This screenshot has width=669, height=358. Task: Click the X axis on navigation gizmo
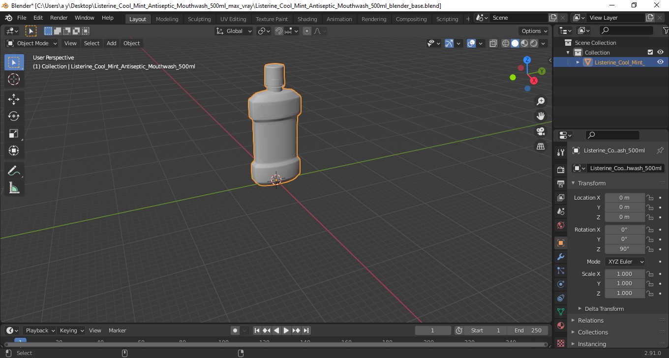click(x=534, y=81)
